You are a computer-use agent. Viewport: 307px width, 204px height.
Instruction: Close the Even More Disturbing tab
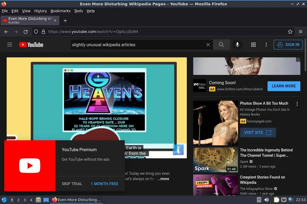coord(55,20)
